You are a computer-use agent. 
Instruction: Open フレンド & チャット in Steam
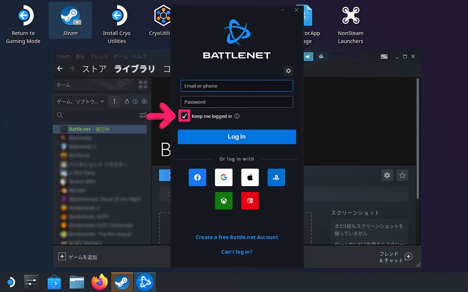396,257
